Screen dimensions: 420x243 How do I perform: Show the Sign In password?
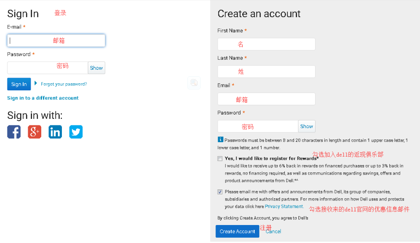pyautogui.click(x=96, y=68)
